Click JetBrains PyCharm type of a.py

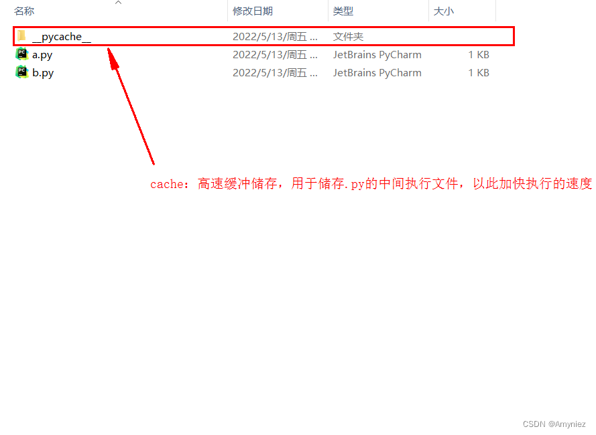tap(377, 55)
